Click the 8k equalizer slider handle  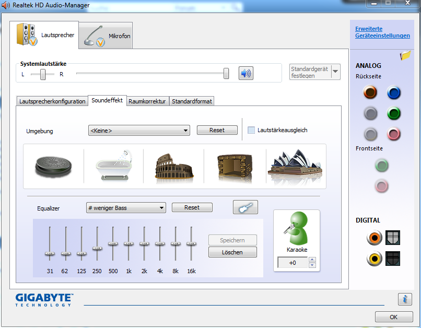coord(176,244)
